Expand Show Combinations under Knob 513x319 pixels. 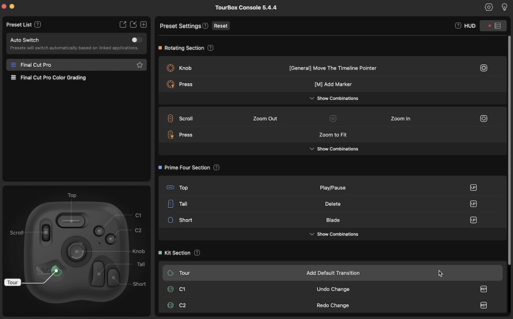334,98
